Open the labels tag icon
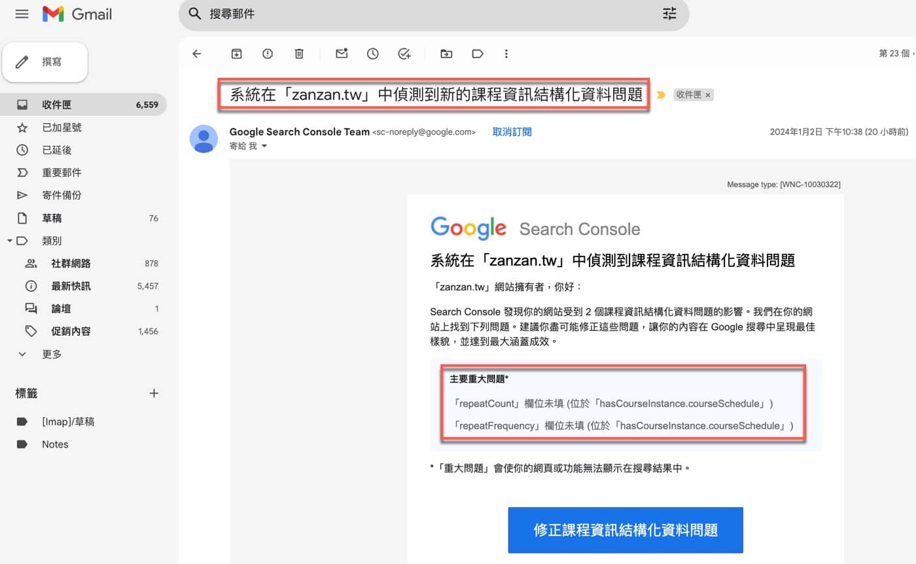 point(478,54)
